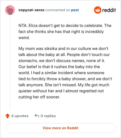Click the name 'Eliza' in the comment
This screenshot has height=138, width=121.
[x=33, y=25]
